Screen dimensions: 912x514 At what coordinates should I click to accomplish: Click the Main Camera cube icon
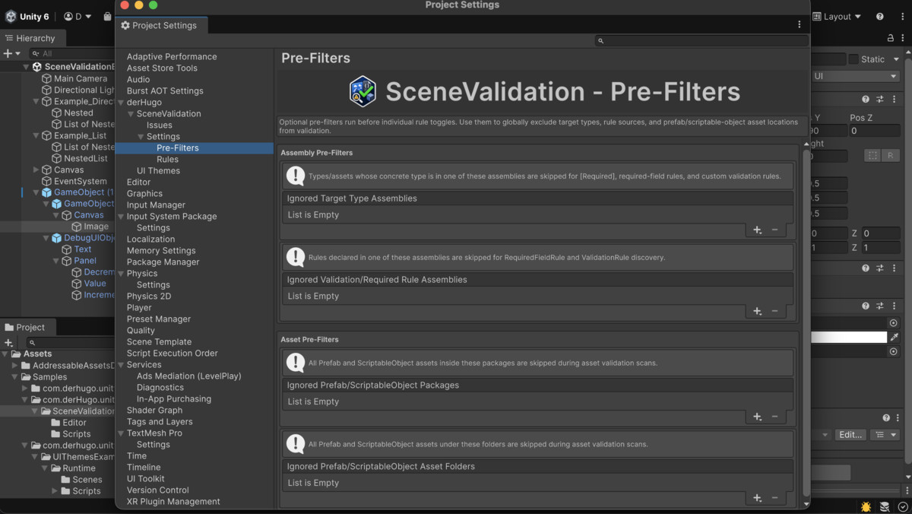46,78
